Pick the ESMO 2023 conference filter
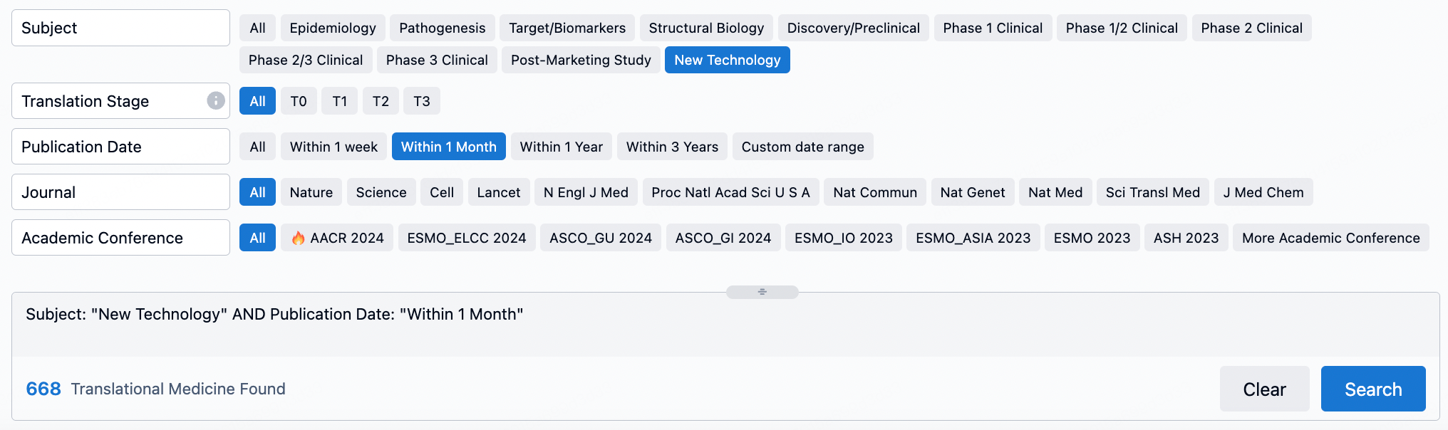This screenshot has width=1448, height=430. click(1092, 238)
